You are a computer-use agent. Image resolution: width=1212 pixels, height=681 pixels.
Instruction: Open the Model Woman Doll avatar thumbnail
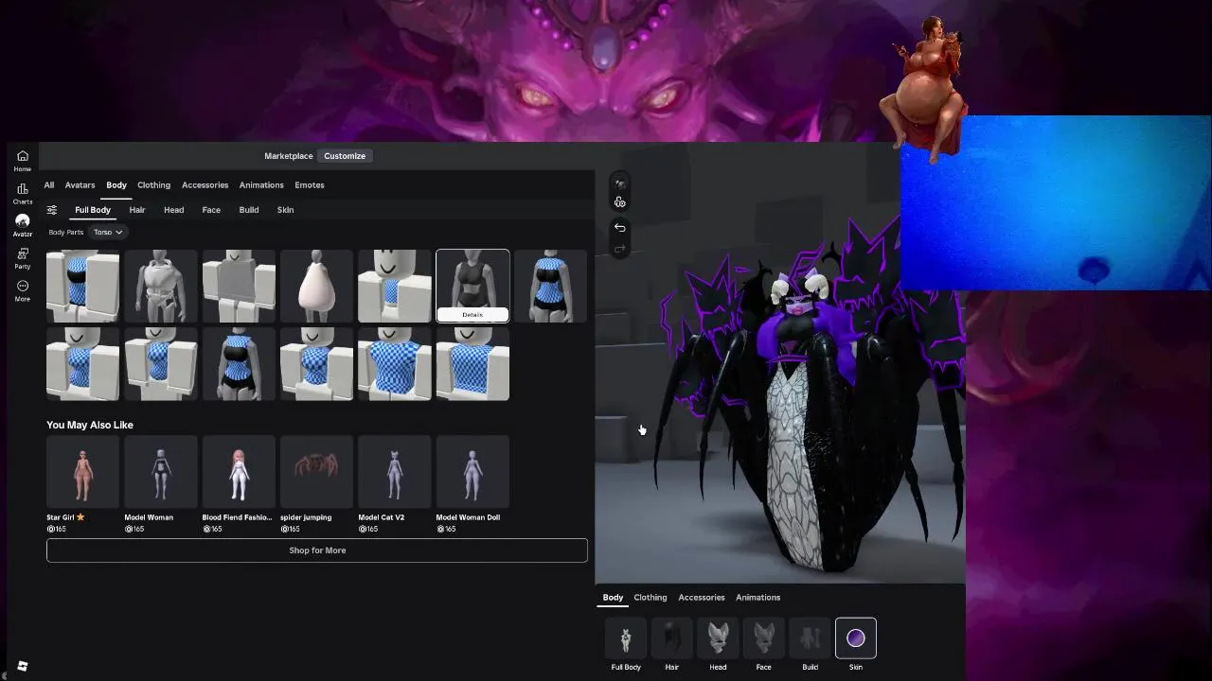coord(472,472)
